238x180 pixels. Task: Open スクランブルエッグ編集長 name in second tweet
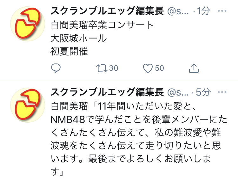pyautogui.click(x=107, y=92)
